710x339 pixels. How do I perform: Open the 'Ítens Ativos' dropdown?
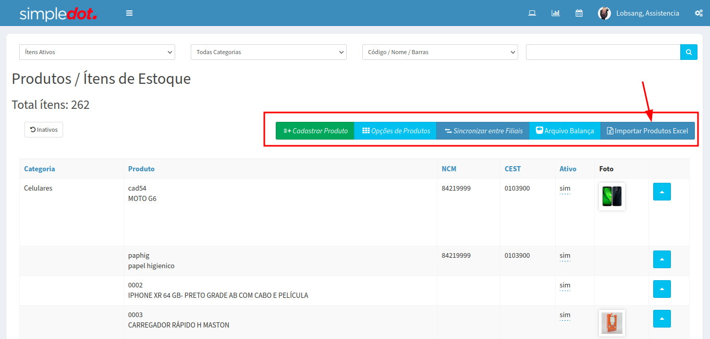pos(97,52)
